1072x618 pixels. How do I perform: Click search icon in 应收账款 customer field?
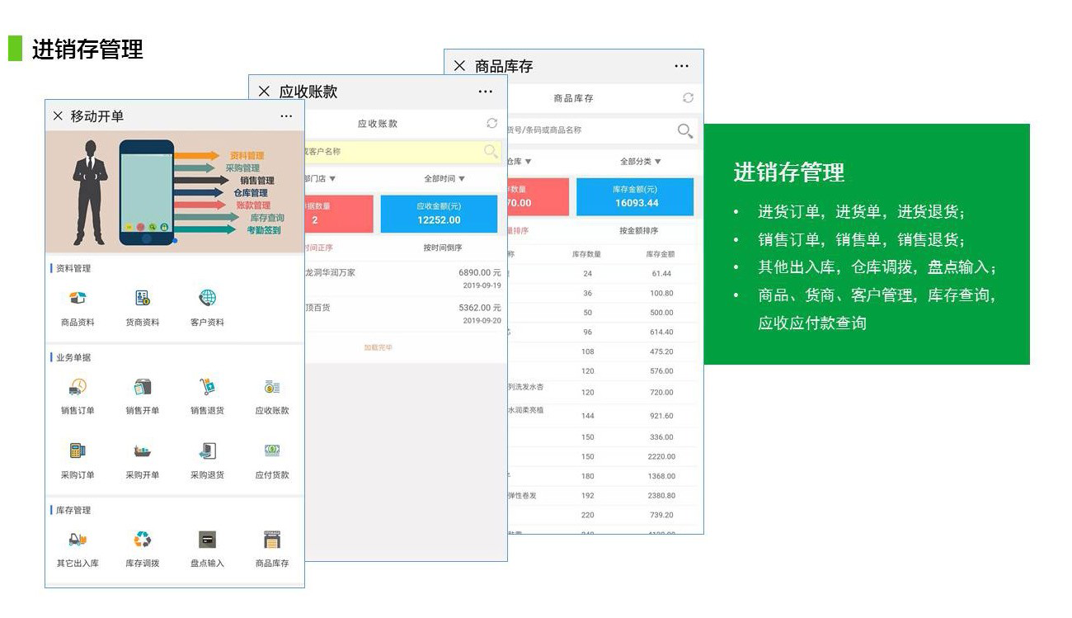(x=491, y=151)
